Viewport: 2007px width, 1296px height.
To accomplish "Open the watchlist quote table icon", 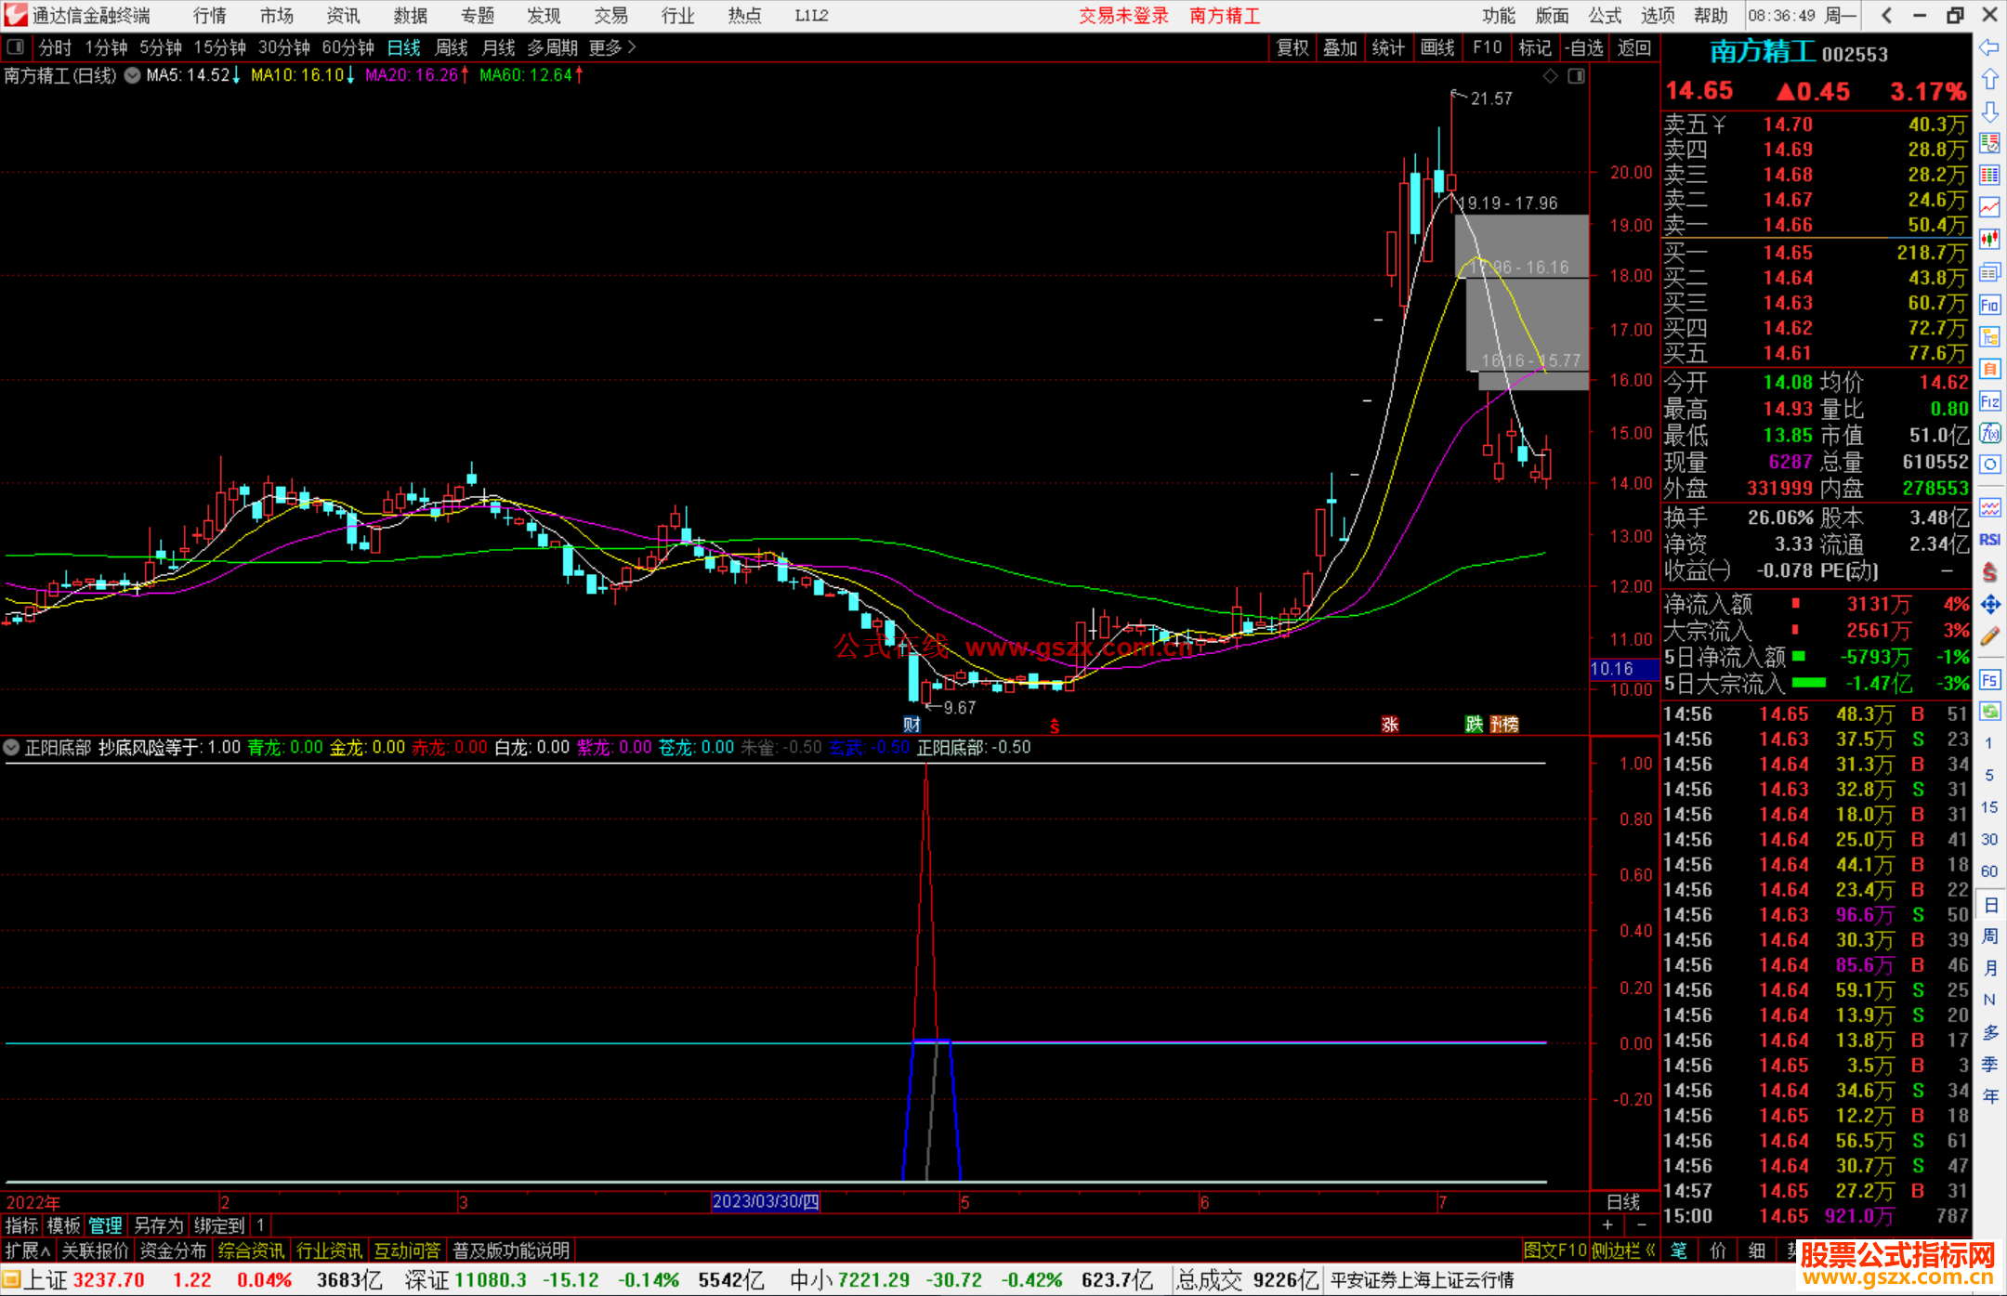I will pyautogui.click(x=1989, y=143).
